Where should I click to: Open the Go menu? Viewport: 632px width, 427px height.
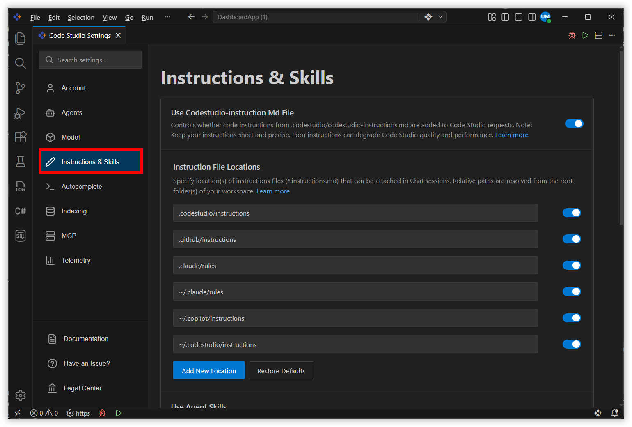[x=129, y=17]
